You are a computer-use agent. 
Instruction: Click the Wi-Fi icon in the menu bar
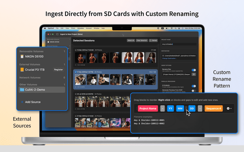tap(172, 28)
